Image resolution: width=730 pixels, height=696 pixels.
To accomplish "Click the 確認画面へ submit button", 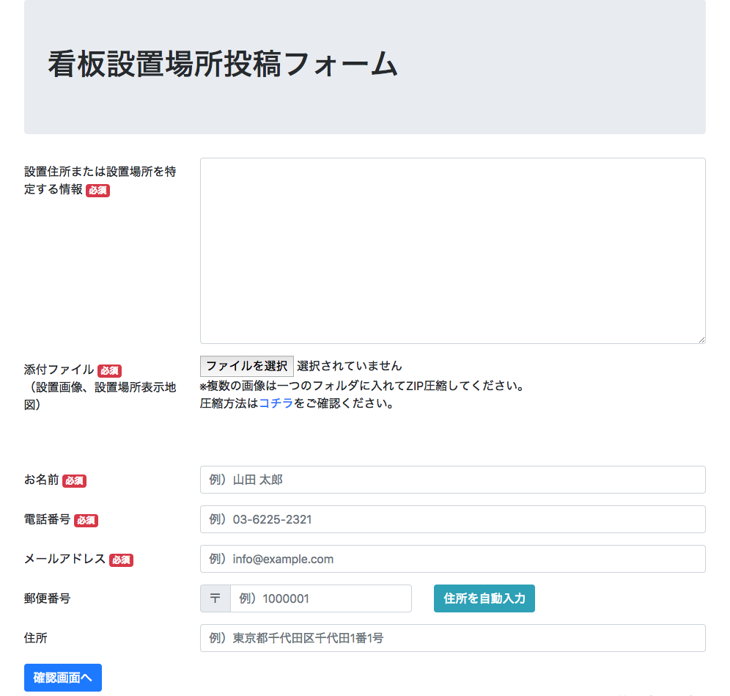I will 63,678.
